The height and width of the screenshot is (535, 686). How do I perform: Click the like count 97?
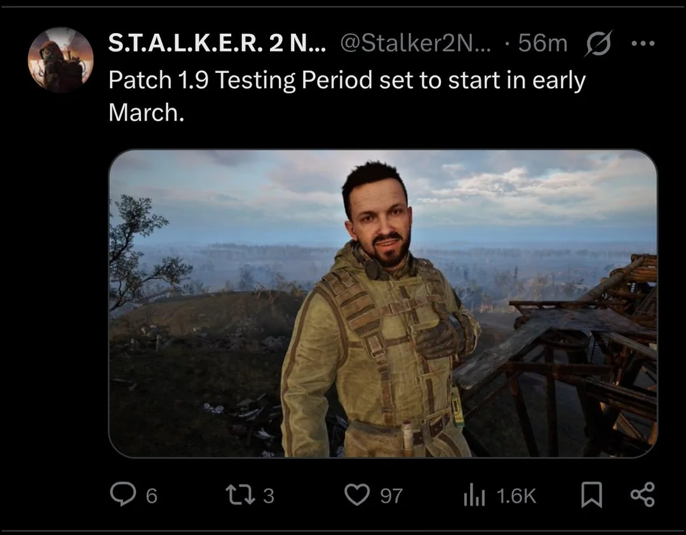tap(391, 496)
